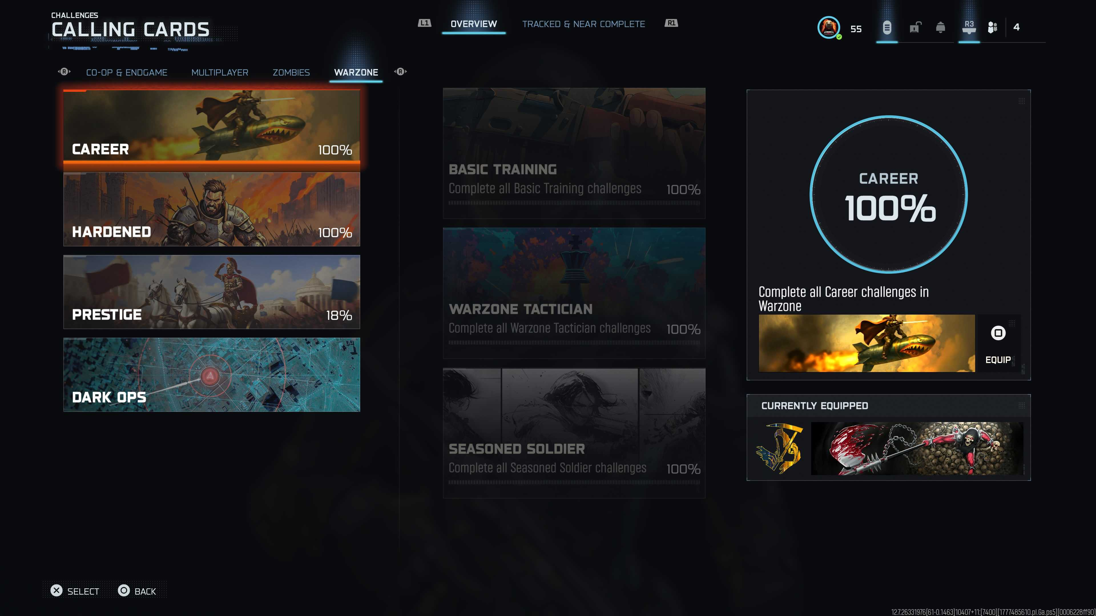The height and width of the screenshot is (616, 1096).
Task: Click the Basic Training progress bar
Action: pos(574,203)
